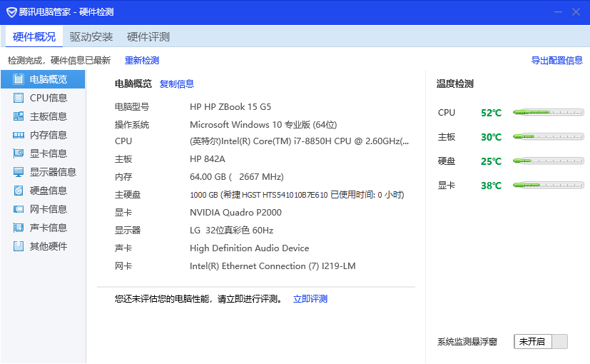The height and width of the screenshot is (364, 590).
Task: Click the 25℃ hard disk temperature reading
Action: click(x=491, y=161)
